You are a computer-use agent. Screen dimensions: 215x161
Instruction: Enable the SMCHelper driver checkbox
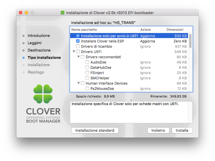coord(87,78)
